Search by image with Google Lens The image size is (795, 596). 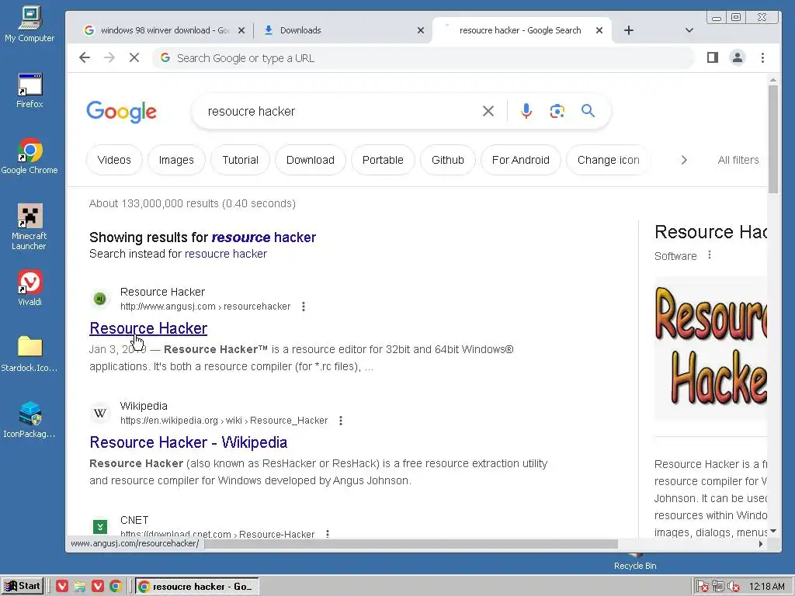[x=557, y=111]
